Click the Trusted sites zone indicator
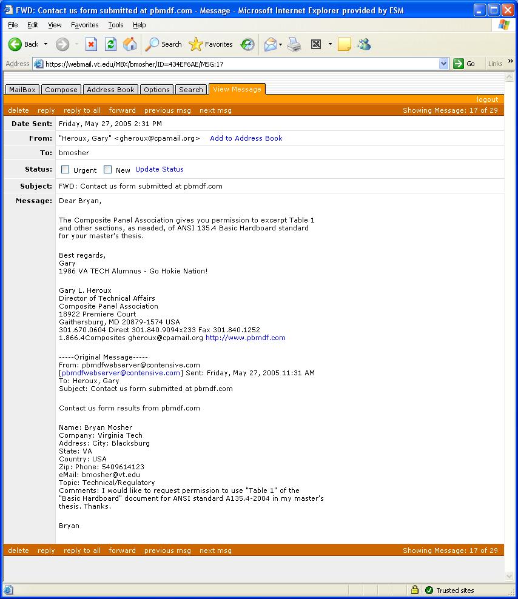 449,591
